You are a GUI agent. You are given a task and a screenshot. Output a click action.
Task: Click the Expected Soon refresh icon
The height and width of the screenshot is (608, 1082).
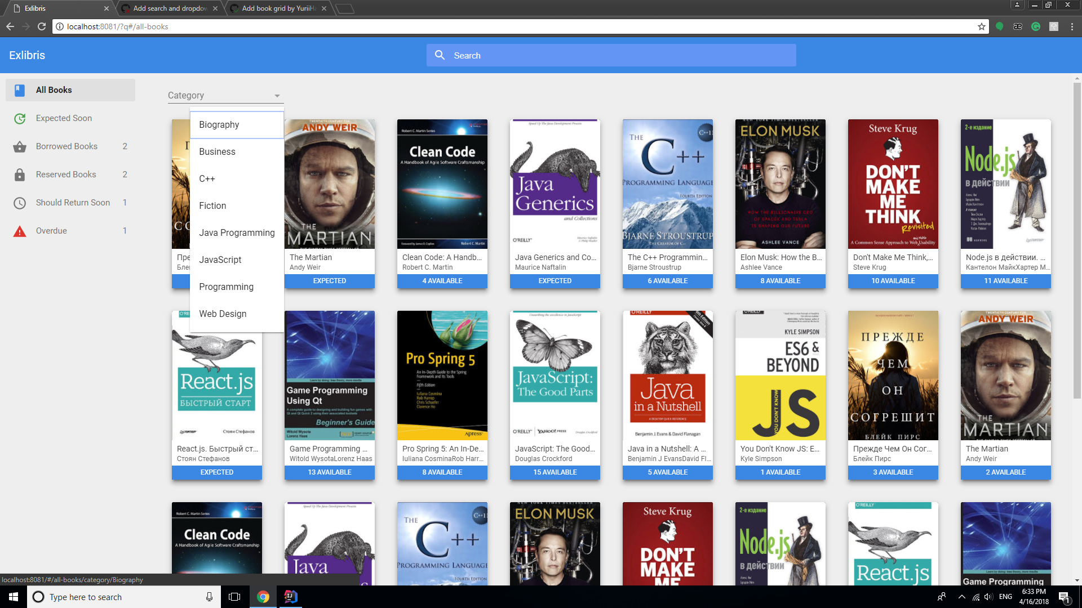[20, 118]
